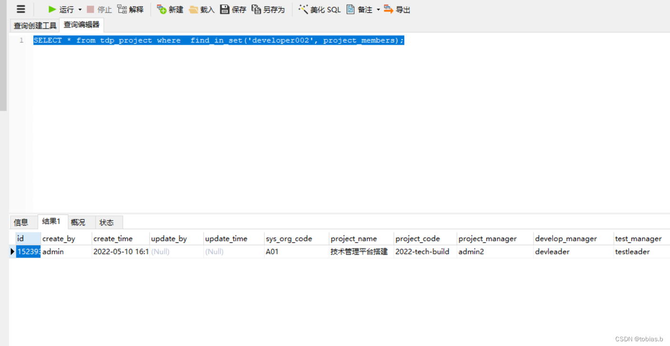
Task: Click 解释 explain query button
Action: (130, 9)
